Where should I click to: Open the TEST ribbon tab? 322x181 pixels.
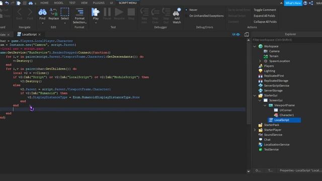pos(72,3)
